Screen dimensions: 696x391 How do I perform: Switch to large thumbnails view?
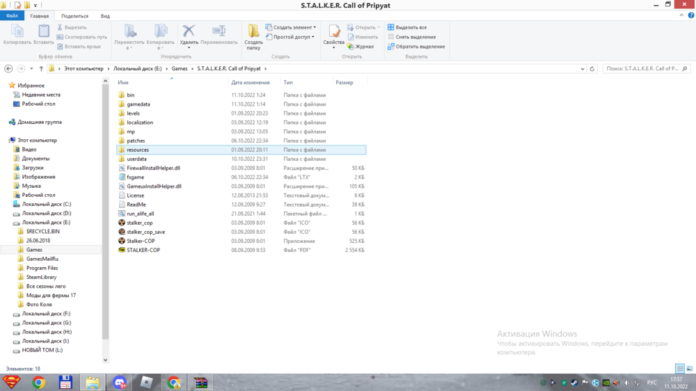(689, 368)
